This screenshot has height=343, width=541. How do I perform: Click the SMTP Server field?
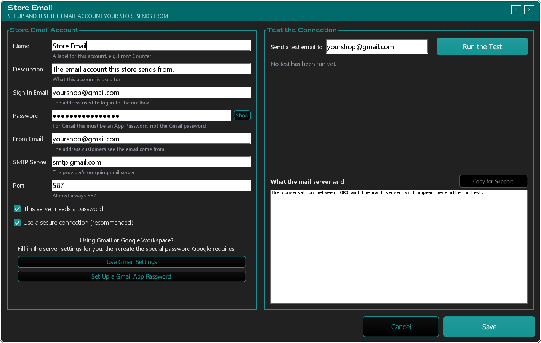pyautogui.click(x=151, y=162)
